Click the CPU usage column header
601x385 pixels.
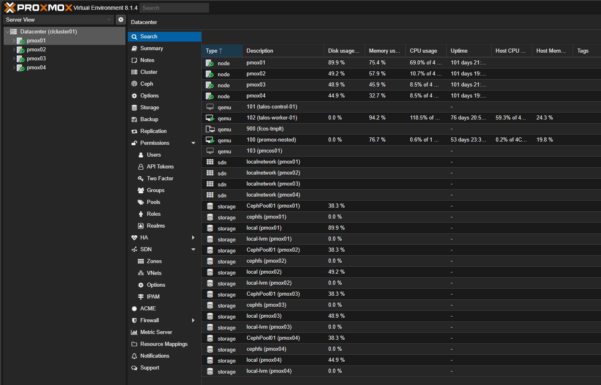423,51
